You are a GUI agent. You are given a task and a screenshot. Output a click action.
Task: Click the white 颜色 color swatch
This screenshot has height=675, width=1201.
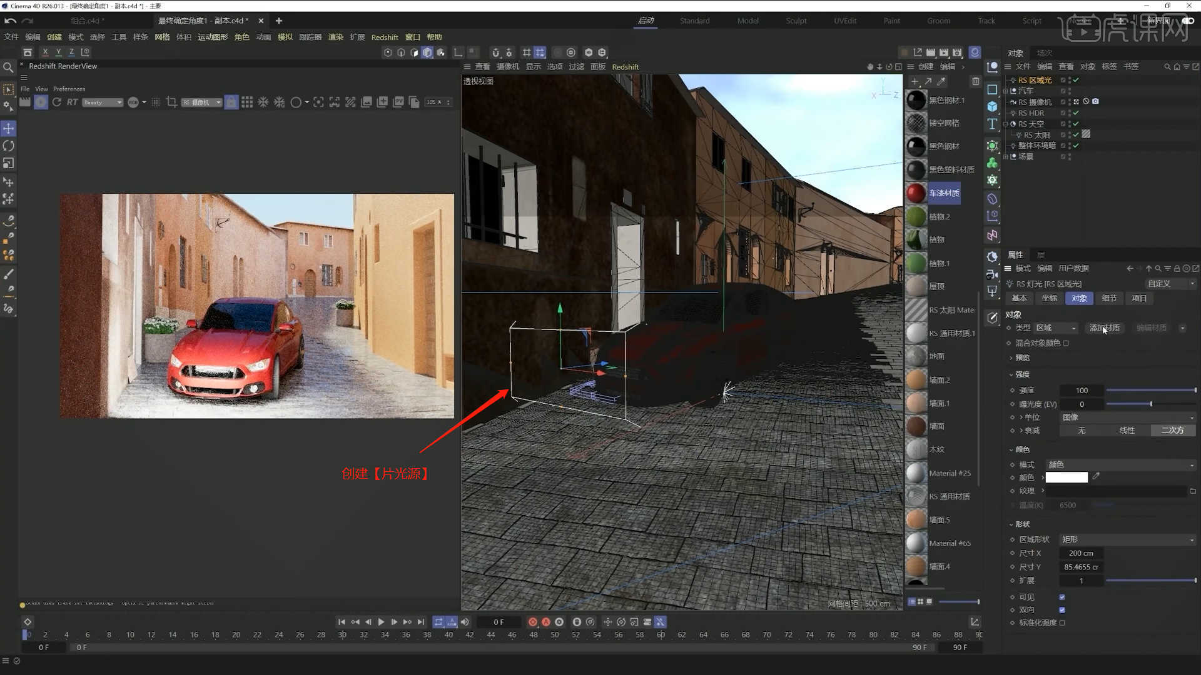1067,477
